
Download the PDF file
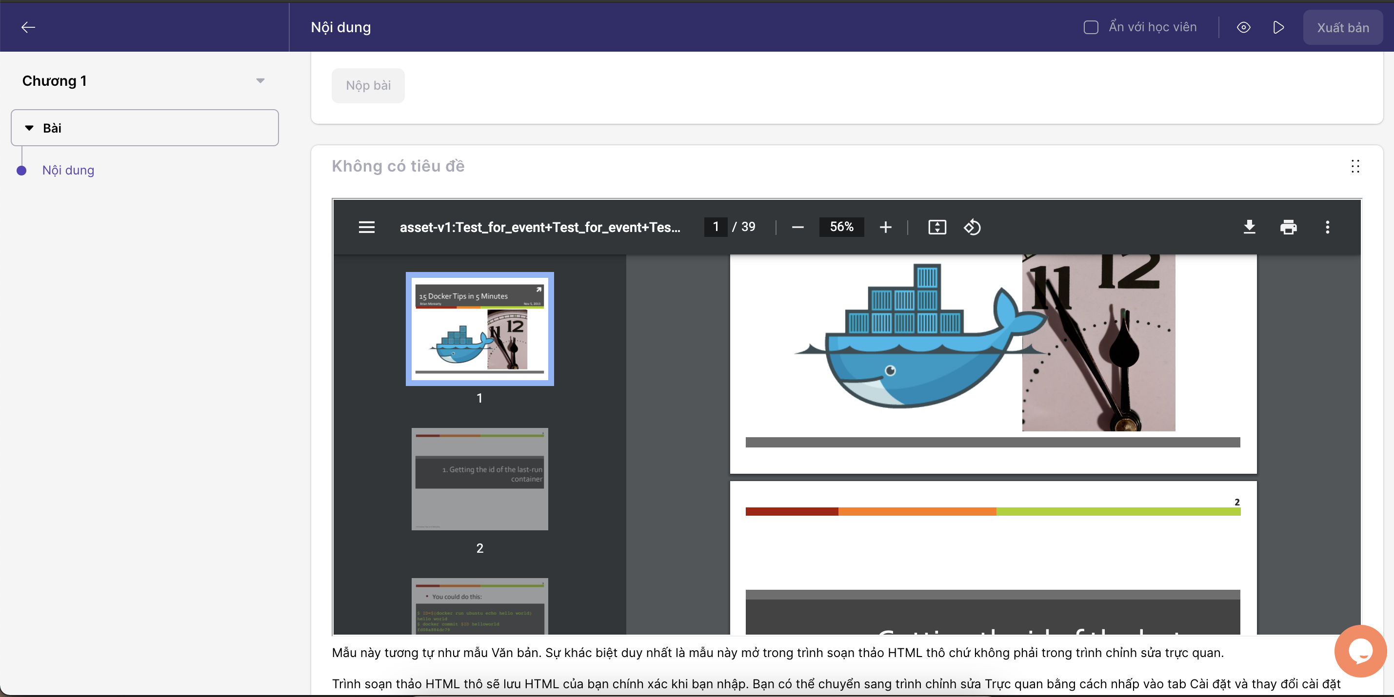coord(1249,227)
